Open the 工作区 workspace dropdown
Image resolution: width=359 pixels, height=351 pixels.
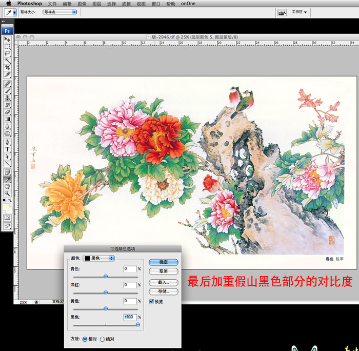[299, 12]
